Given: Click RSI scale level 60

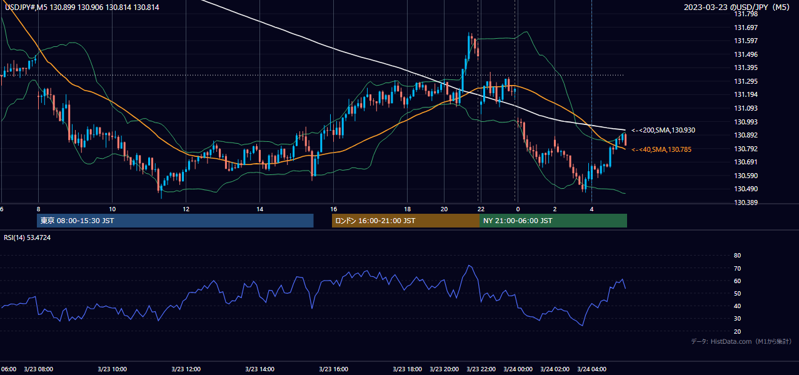Looking at the screenshot, I should (x=737, y=281).
